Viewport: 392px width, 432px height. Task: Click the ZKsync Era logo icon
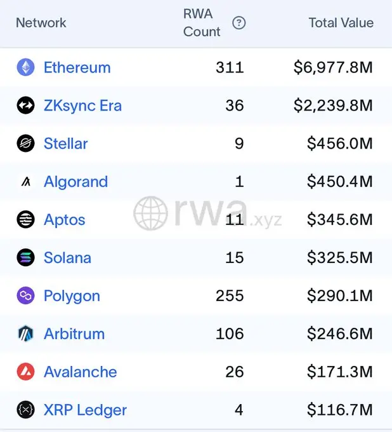tap(25, 105)
